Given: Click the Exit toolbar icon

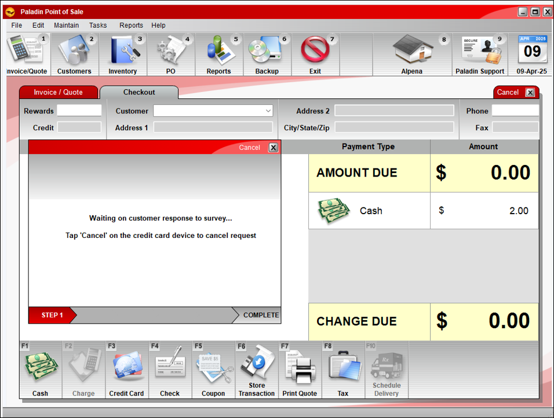Looking at the screenshot, I should (x=315, y=54).
